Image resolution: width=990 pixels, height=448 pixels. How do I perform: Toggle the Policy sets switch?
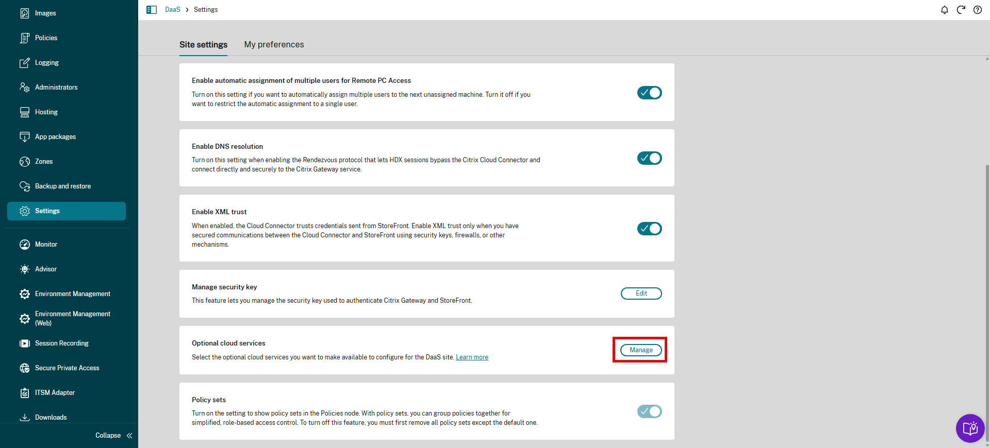coord(650,411)
